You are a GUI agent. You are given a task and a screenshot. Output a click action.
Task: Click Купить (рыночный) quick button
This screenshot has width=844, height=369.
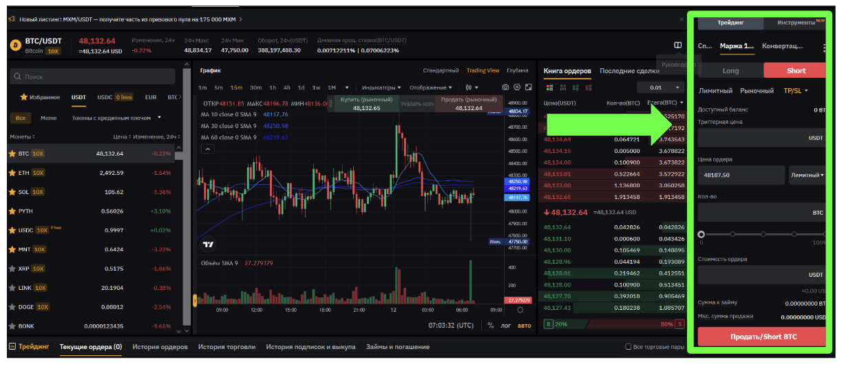(366, 103)
